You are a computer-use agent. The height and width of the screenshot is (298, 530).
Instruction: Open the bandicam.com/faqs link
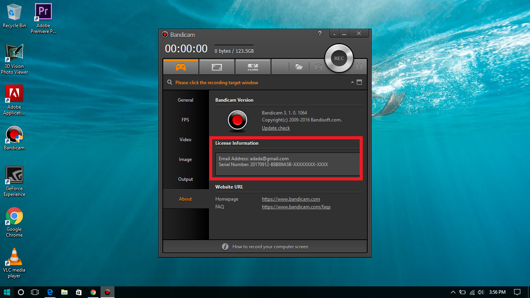pyautogui.click(x=296, y=207)
